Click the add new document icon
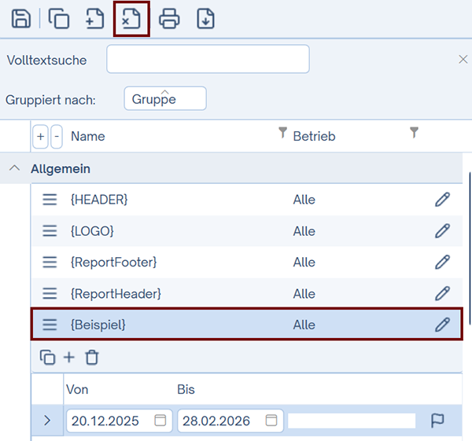Screen dimensions: 472x441 pos(94,19)
